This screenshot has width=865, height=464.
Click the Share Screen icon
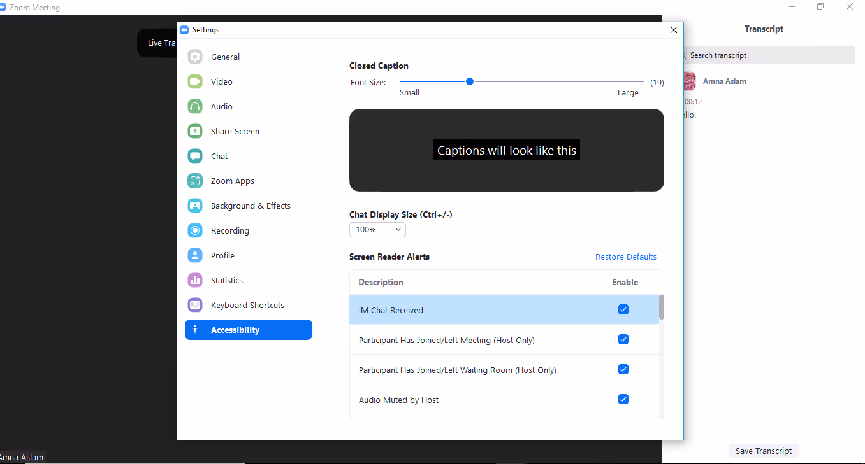pos(195,131)
